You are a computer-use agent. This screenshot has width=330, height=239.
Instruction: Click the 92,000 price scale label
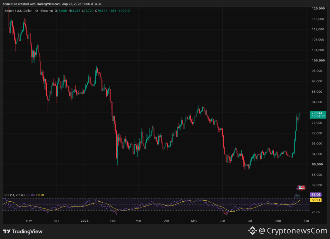[317, 81]
